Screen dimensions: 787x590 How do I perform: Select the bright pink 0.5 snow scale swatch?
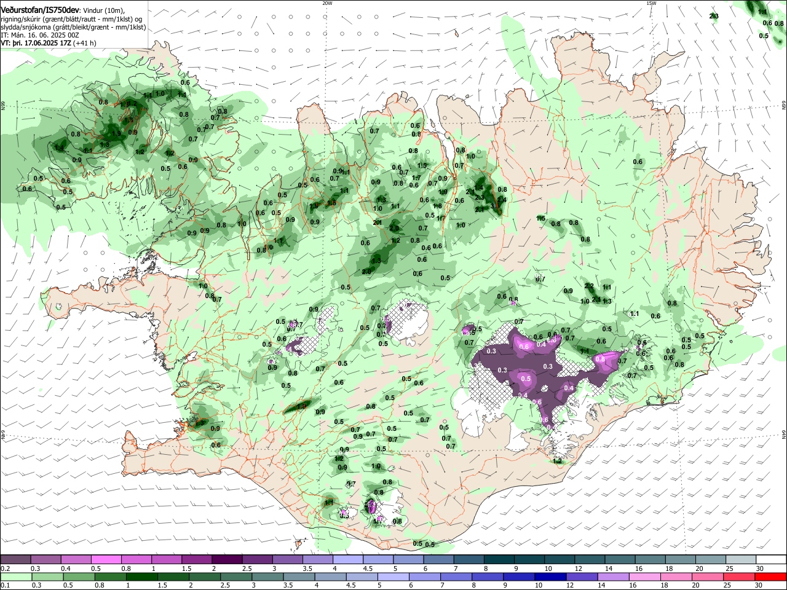106,559
